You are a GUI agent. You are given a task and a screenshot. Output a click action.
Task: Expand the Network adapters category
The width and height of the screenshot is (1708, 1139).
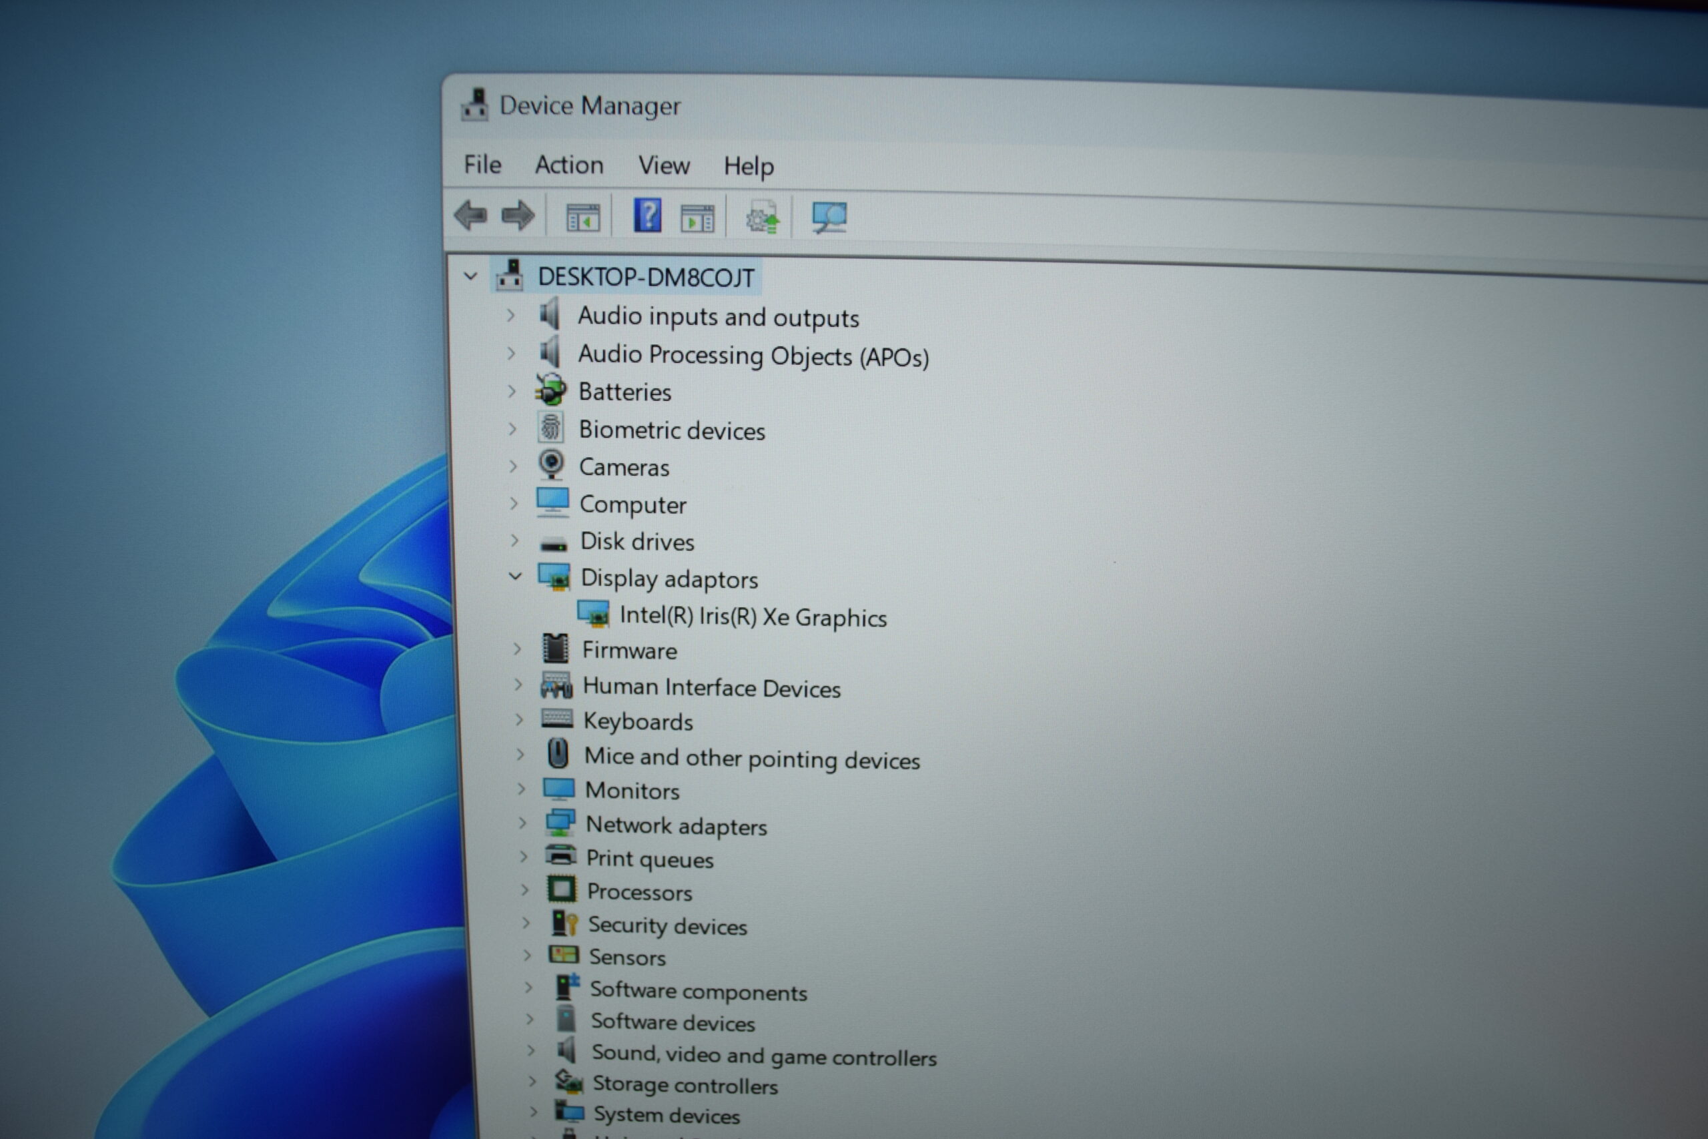click(522, 822)
